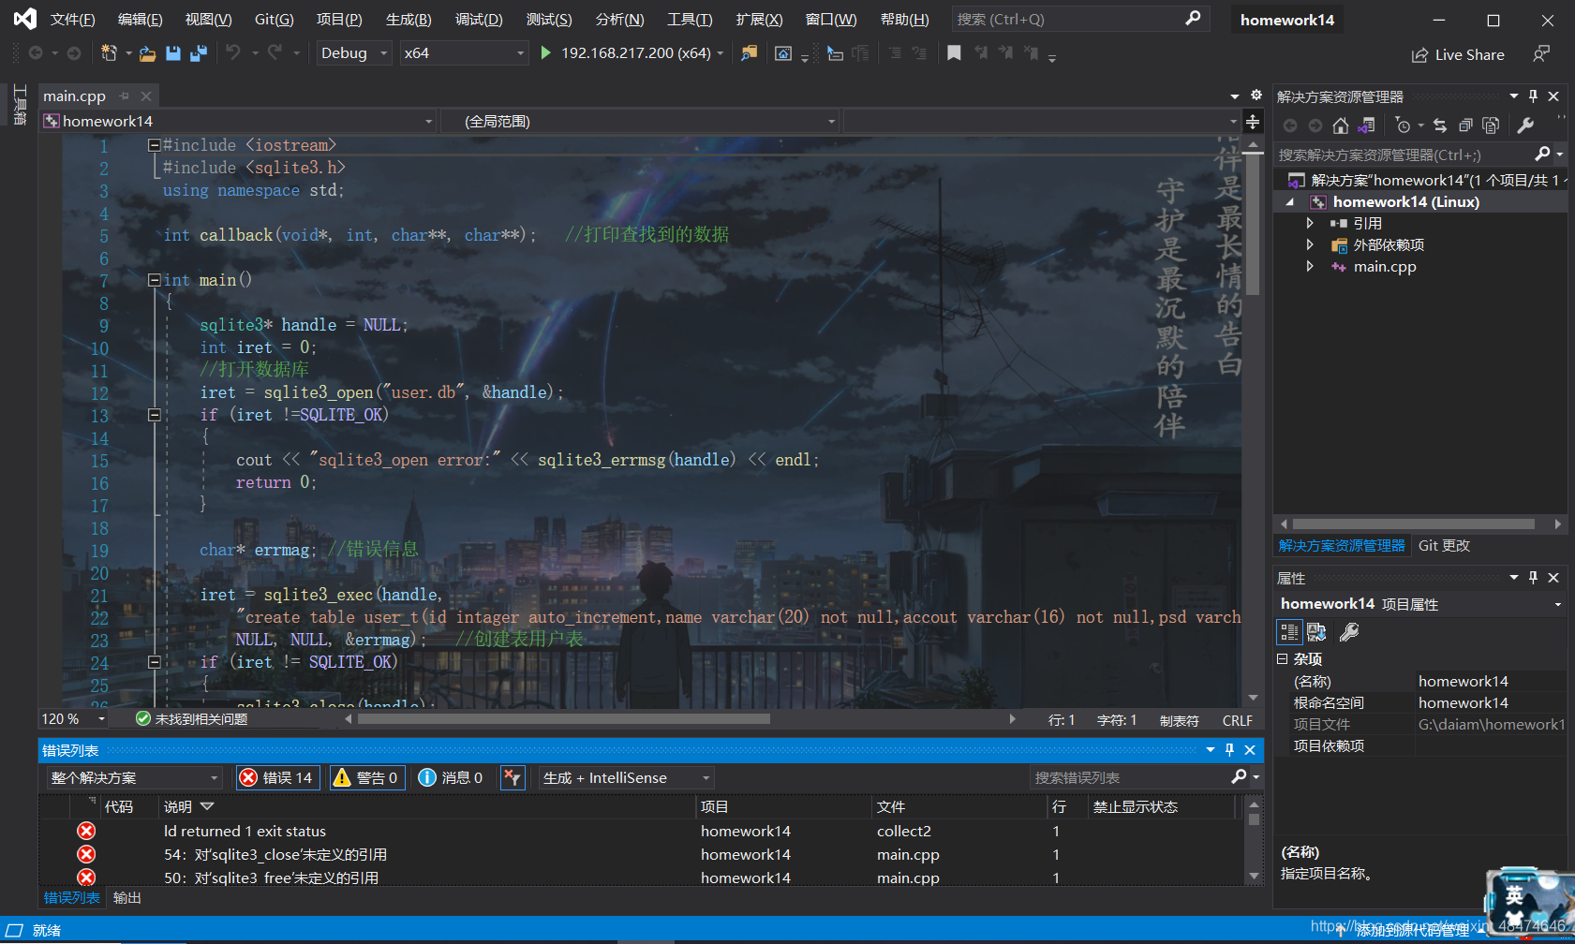Click the Property Pages wrench icon

coord(1349,632)
